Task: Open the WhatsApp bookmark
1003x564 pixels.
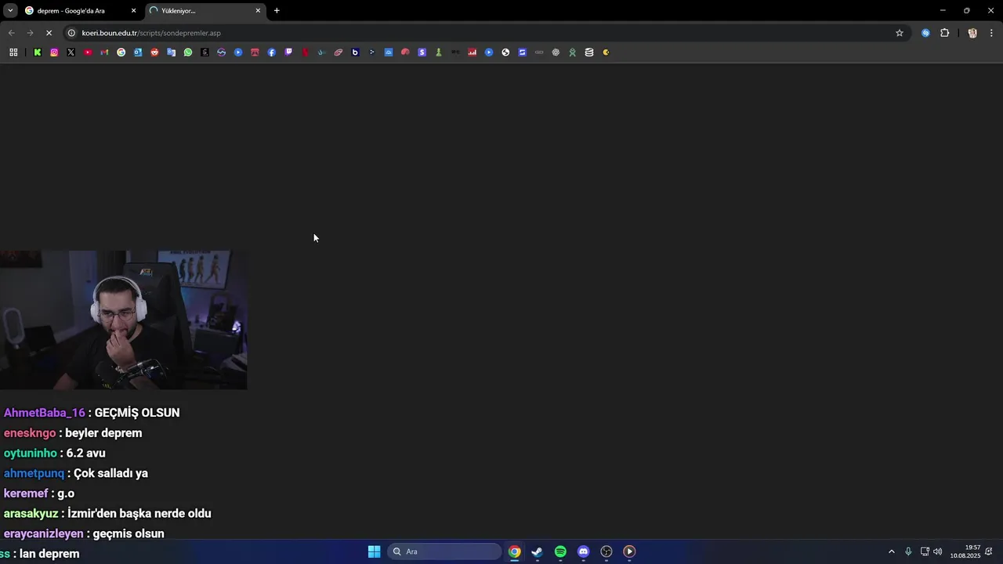Action: pos(188,52)
